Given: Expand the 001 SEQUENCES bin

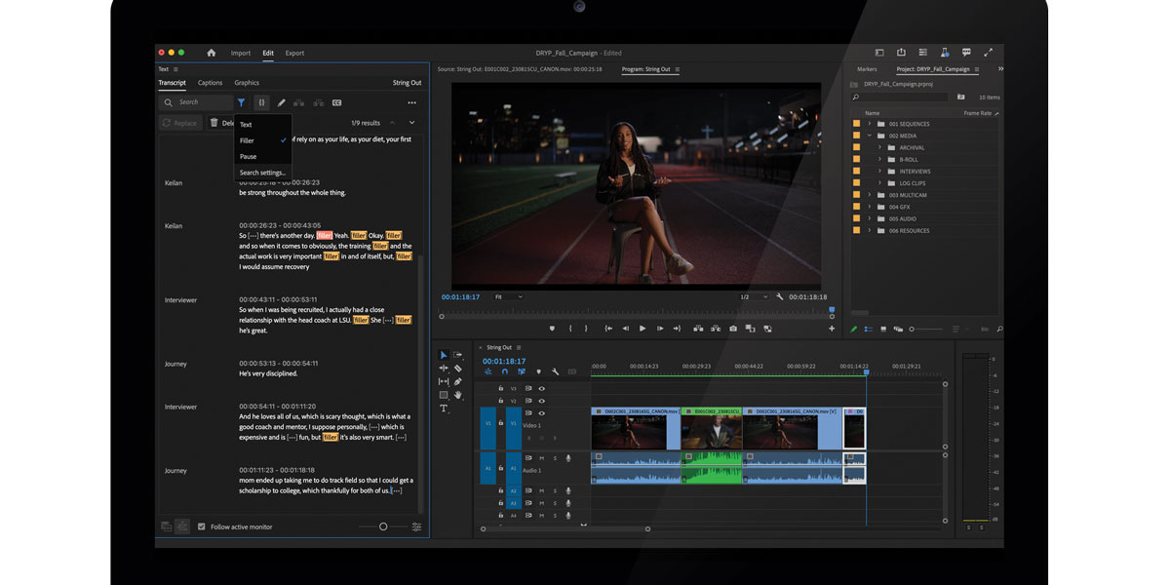Looking at the screenshot, I should [x=869, y=124].
